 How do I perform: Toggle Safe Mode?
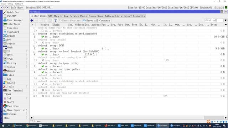[17, 7]
